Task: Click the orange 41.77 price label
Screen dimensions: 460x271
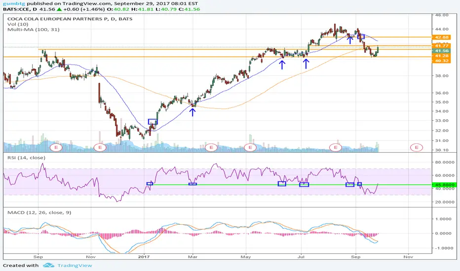Action: [x=442, y=46]
